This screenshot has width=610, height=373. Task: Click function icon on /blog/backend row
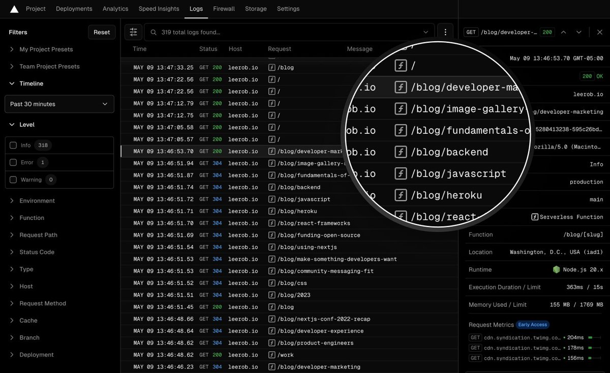point(271,187)
